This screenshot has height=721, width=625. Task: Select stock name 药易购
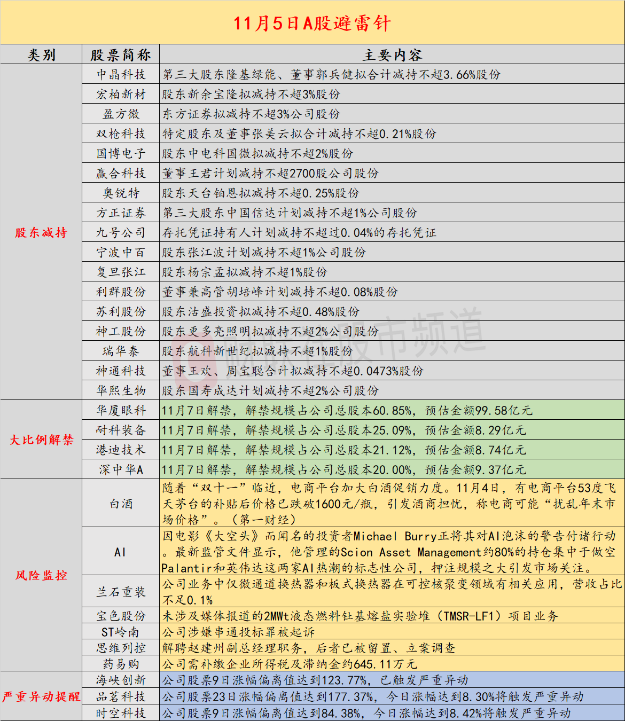click(x=121, y=664)
